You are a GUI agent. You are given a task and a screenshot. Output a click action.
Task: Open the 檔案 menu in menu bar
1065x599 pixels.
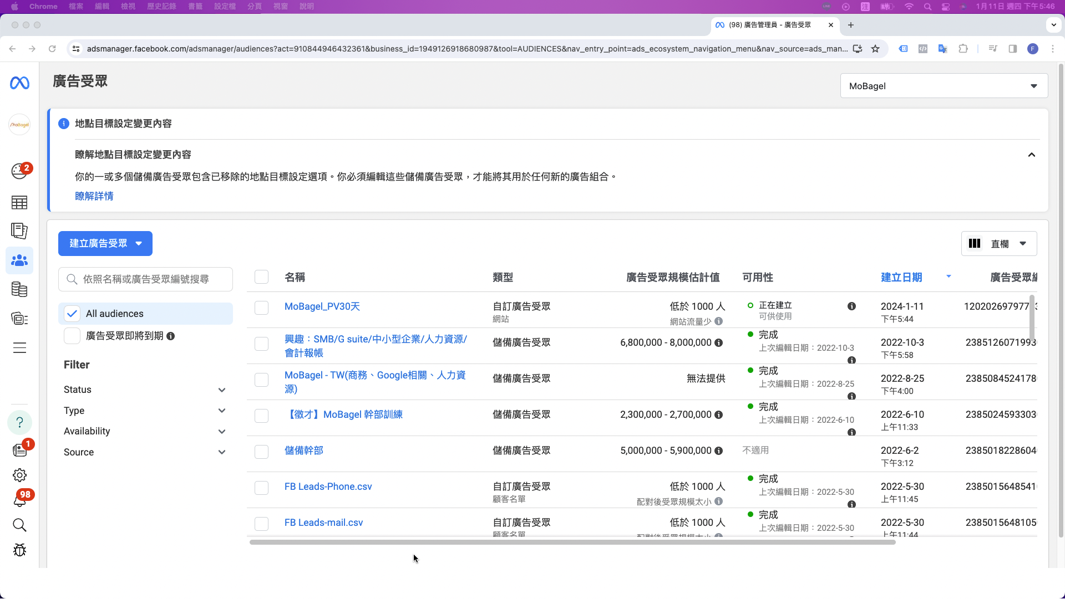(x=76, y=7)
